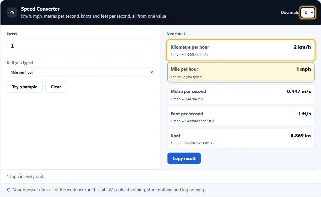Select the Knot result card
Image resolution: width=321 pixels, height=197 pixels.
pyautogui.click(x=241, y=139)
